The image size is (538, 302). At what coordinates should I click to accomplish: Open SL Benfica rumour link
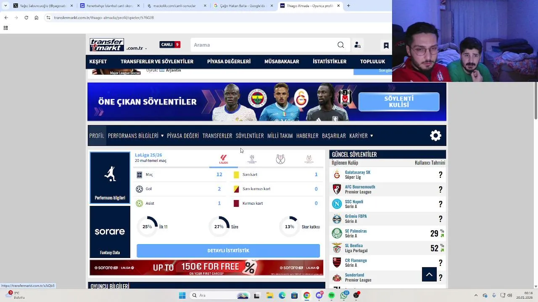click(x=353, y=245)
